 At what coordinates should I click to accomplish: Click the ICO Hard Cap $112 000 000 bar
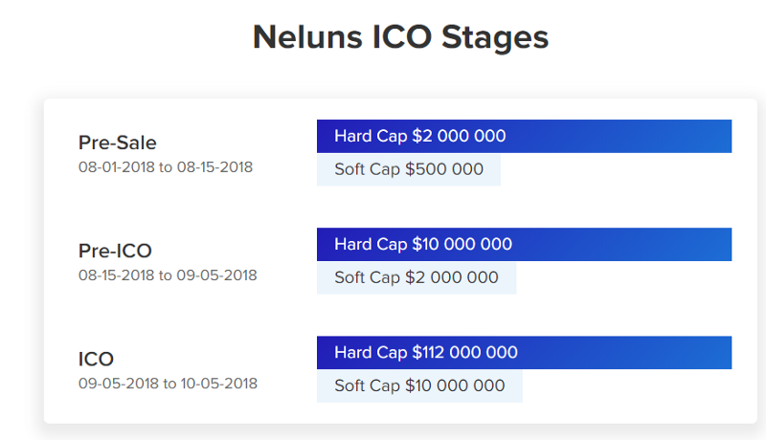pos(524,352)
